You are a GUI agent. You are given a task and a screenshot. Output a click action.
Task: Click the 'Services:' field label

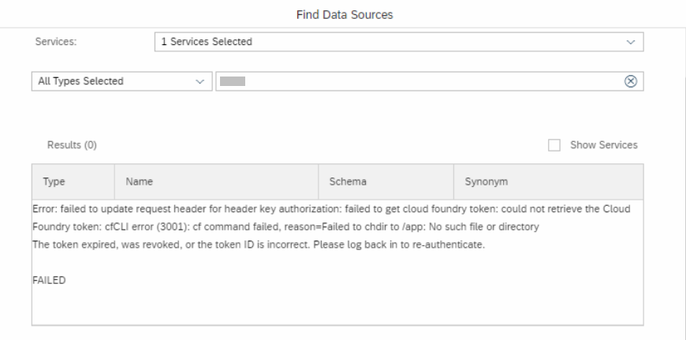coord(56,42)
